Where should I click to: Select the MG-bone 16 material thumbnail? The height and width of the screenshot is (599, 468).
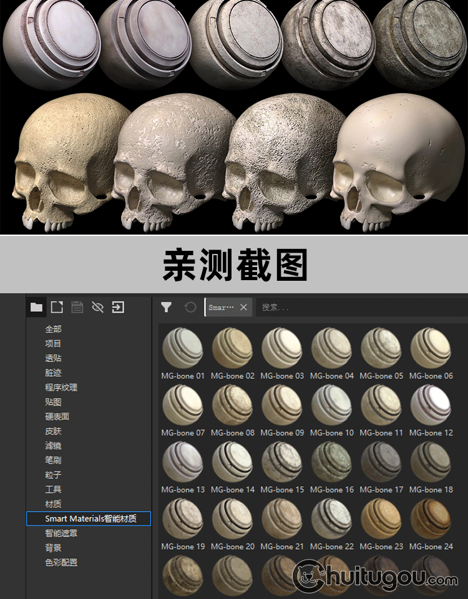331,462
